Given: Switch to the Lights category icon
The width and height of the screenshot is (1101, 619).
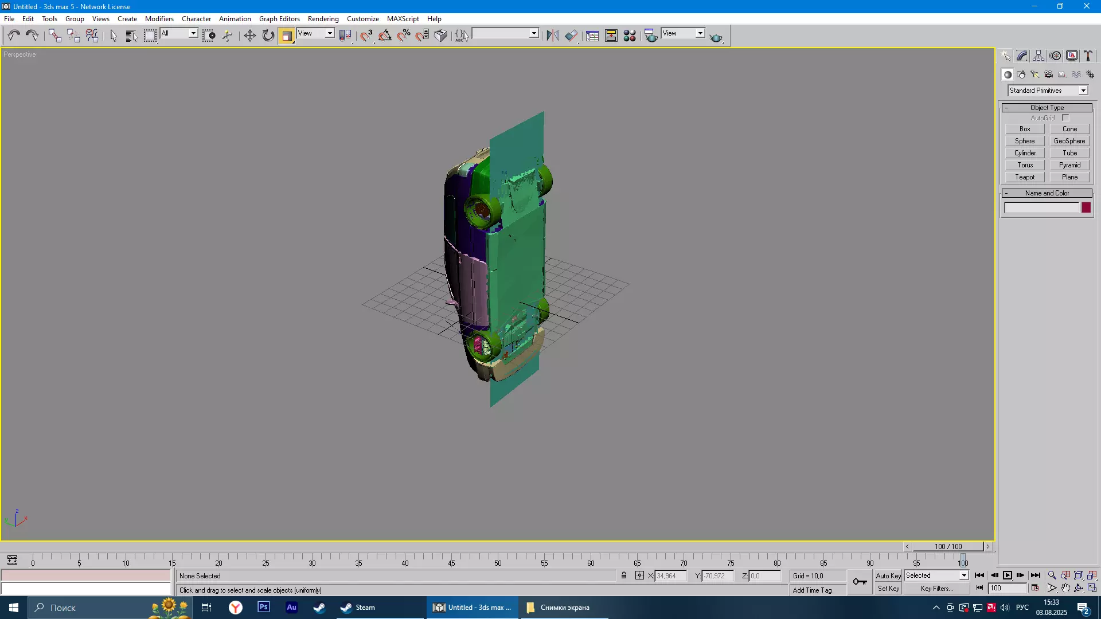Looking at the screenshot, I should tap(1035, 75).
